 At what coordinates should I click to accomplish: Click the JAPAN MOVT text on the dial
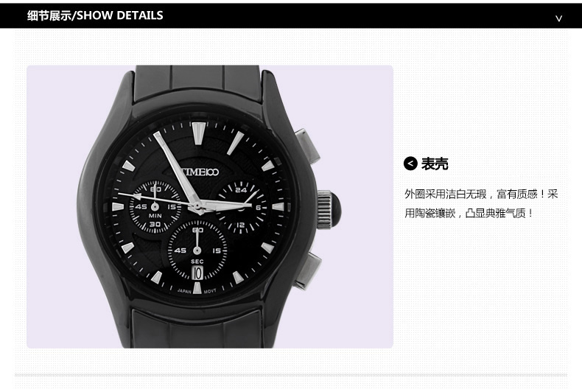click(197, 291)
